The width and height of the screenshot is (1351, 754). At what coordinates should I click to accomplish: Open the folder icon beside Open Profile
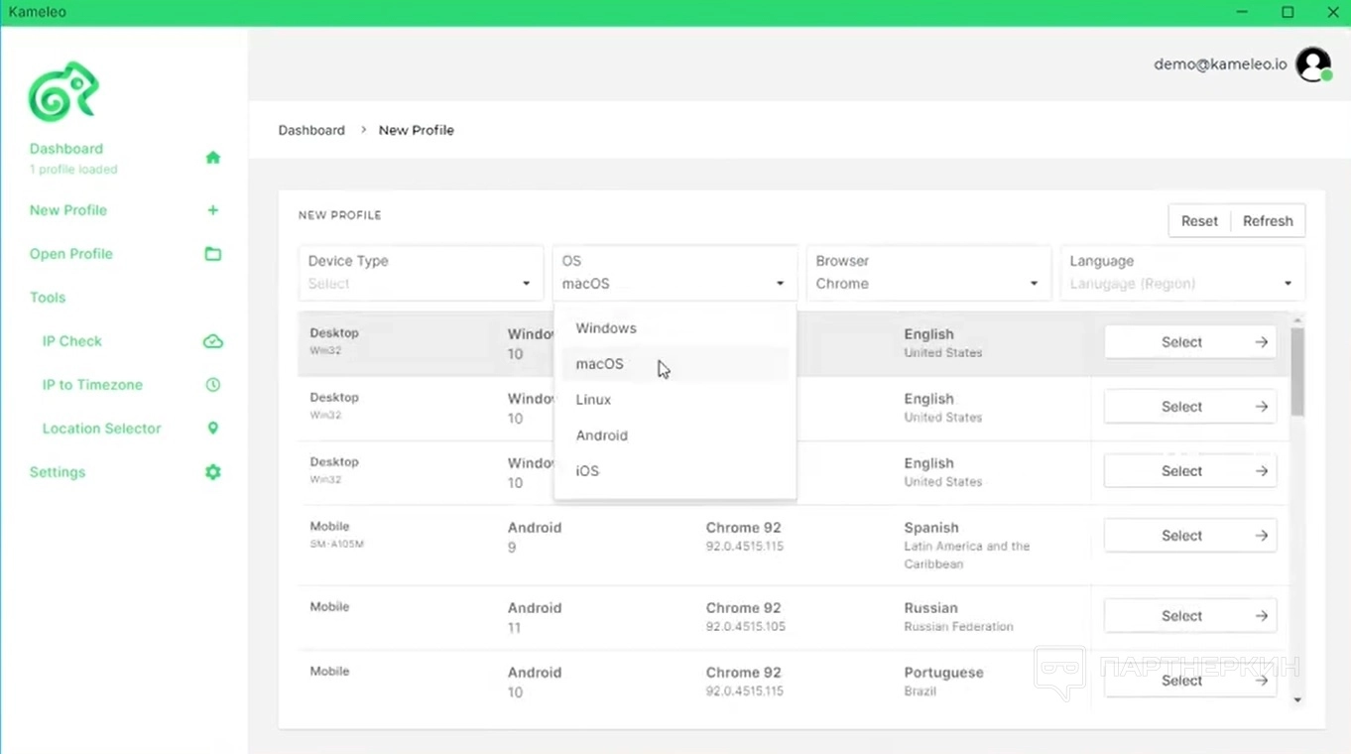pos(212,254)
